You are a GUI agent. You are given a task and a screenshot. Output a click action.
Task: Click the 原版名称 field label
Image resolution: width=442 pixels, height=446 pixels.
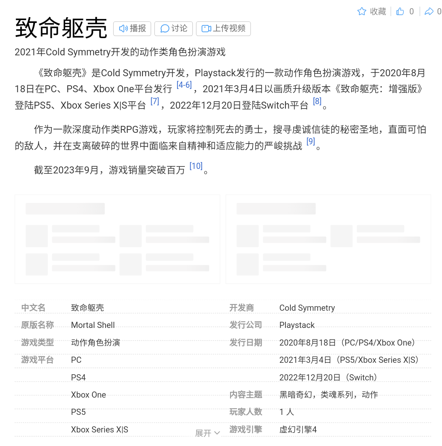(x=37, y=325)
